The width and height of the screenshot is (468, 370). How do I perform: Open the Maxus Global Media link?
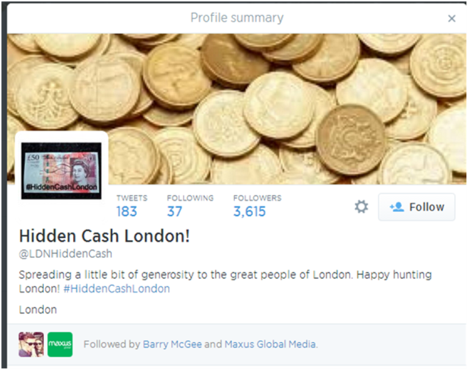pyautogui.click(x=271, y=344)
